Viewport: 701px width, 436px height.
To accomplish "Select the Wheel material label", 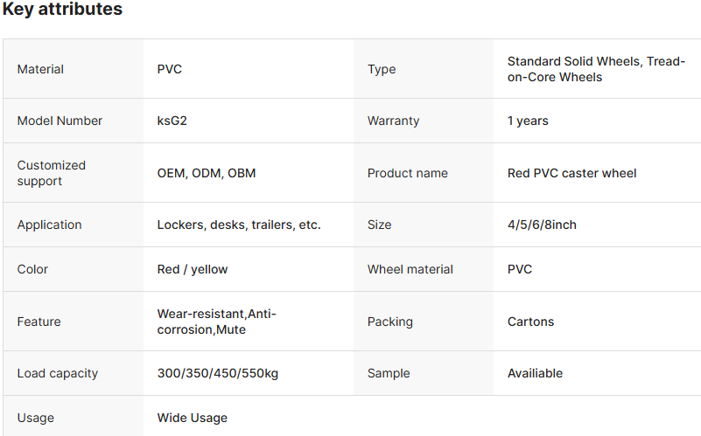I will tap(410, 269).
